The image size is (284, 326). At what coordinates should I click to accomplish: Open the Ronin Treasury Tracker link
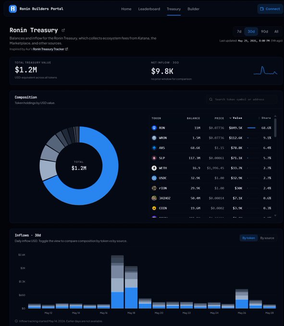click(x=50, y=49)
